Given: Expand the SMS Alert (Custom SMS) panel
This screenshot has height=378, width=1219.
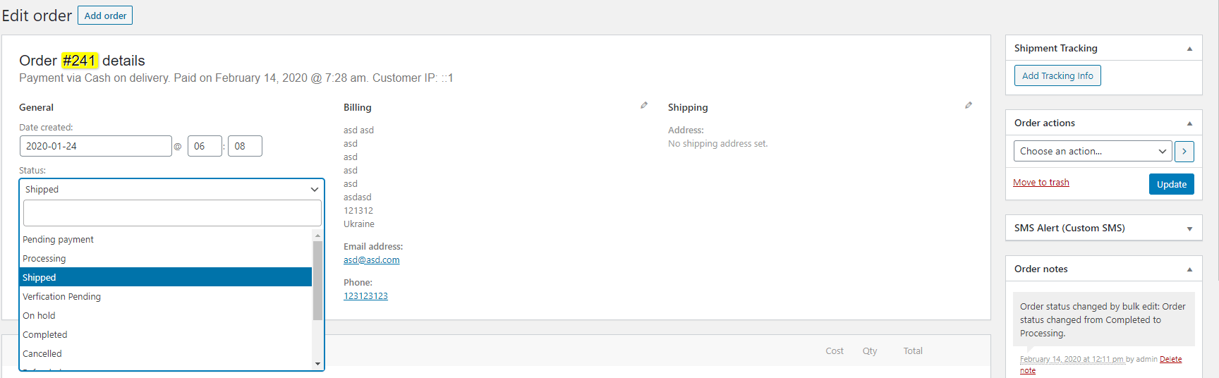Looking at the screenshot, I should (x=1189, y=228).
